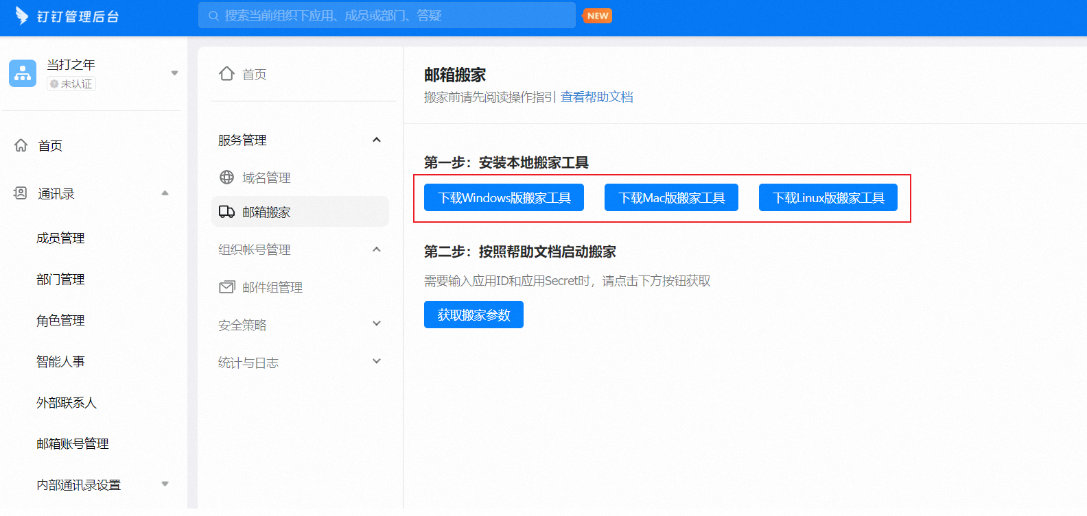The image size is (1087, 516).
Task: Click the organization avatar icon
Action: coord(23,73)
